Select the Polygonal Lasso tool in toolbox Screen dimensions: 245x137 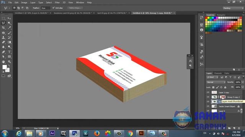(x=3, y=23)
